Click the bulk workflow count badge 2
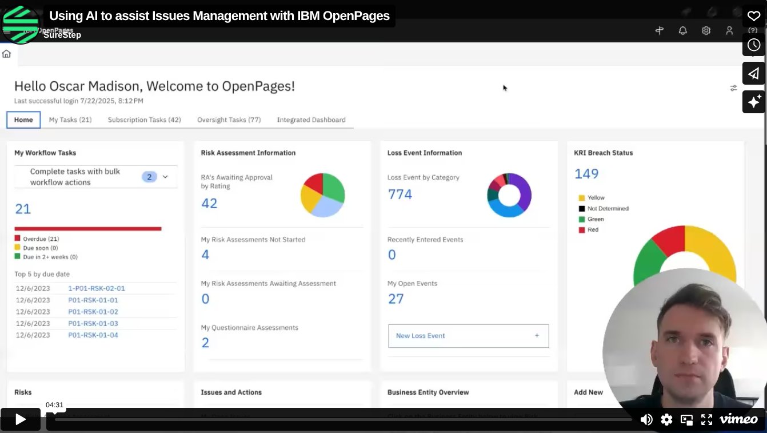 tap(149, 177)
